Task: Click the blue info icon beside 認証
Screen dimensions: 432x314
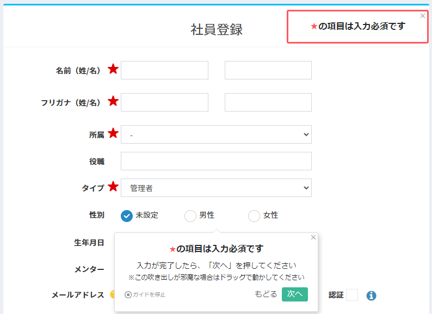Action: pos(371,295)
